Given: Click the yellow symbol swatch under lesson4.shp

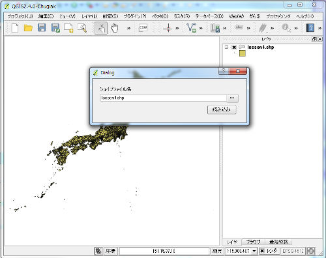Looking at the screenshot, I should coord(243,53).
